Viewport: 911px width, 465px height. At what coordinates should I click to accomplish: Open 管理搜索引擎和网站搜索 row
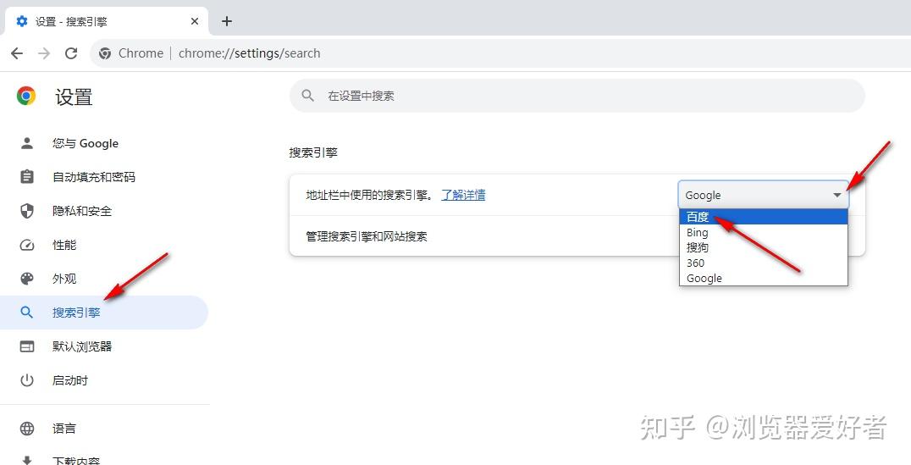click(577, 236)
